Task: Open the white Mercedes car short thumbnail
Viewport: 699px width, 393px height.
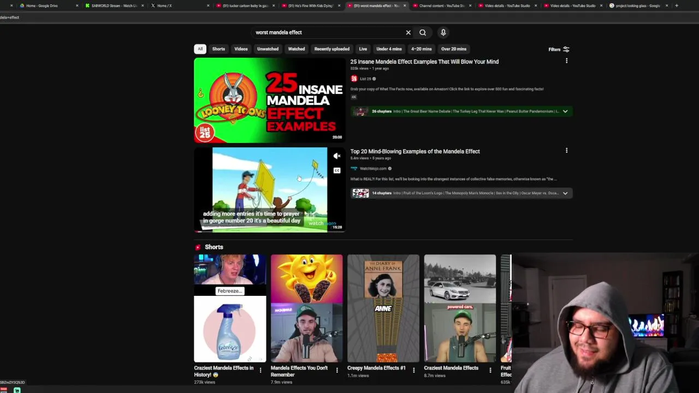Action: pos(460,308)
